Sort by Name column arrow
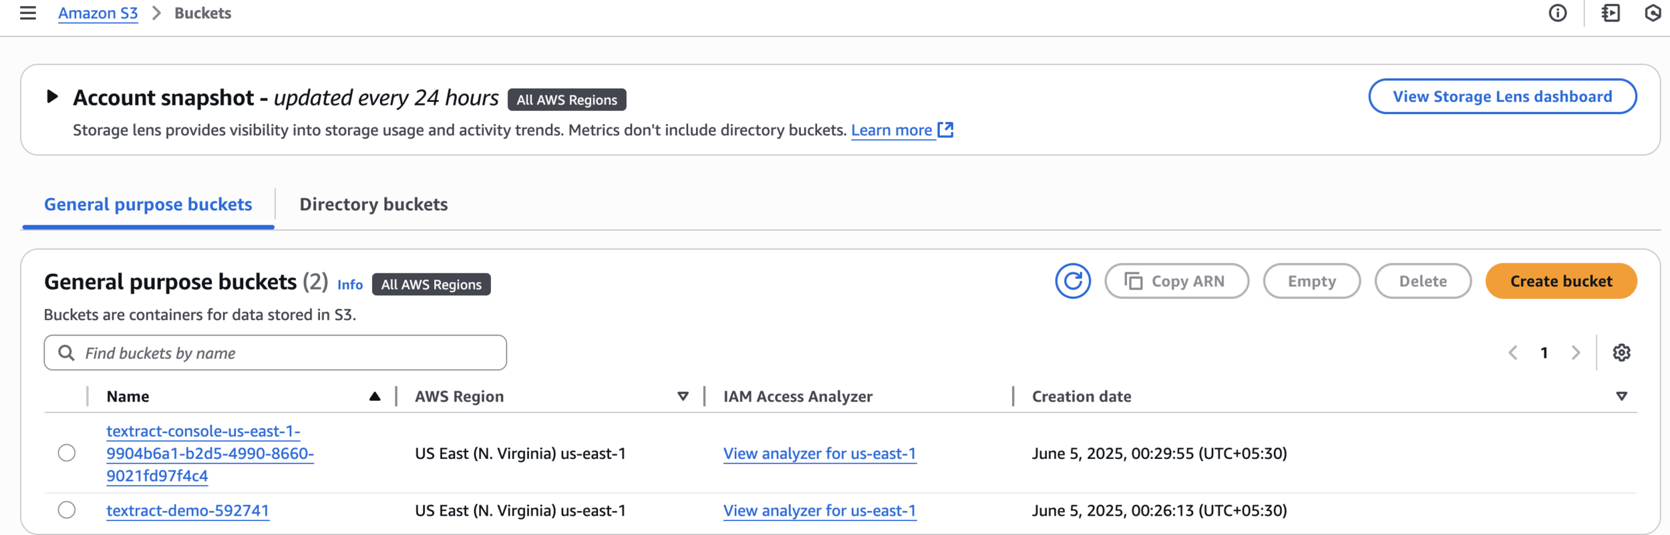Image resolution: width=1670 pixels, height=535 pixels. 375,396
